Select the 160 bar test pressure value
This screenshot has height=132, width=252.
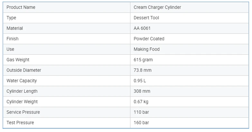(141, 123)
